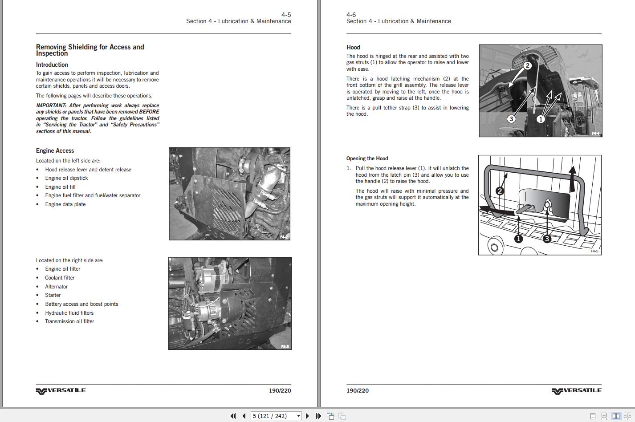Click the 'Alternator' bullet

56,287
